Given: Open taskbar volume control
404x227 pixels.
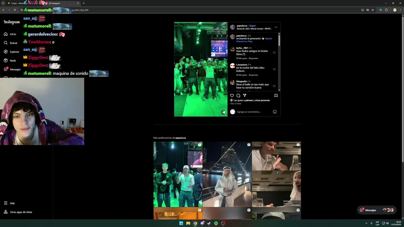Looking at the screenshot, I should pyautogui.click(x=387, y=223).
